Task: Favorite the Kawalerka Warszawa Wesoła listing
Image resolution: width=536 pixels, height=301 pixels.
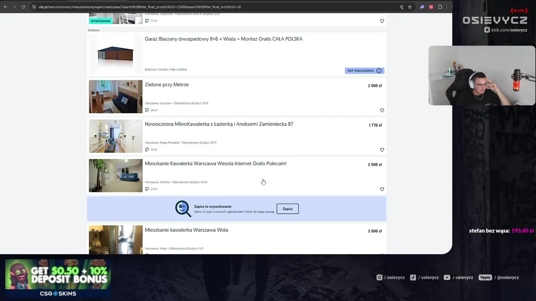Action: [382, 189]
